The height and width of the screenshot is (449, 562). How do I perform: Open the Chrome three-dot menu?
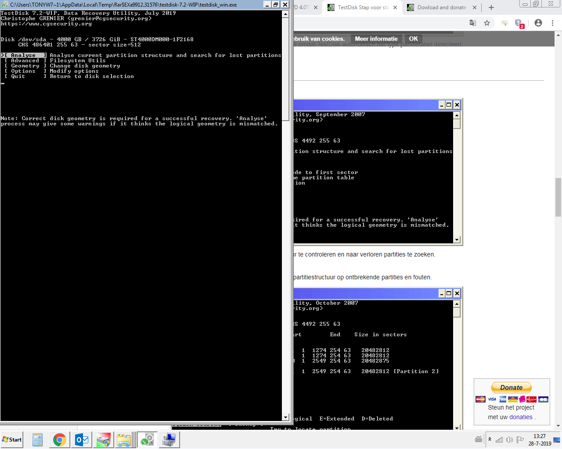click(552, 23)
